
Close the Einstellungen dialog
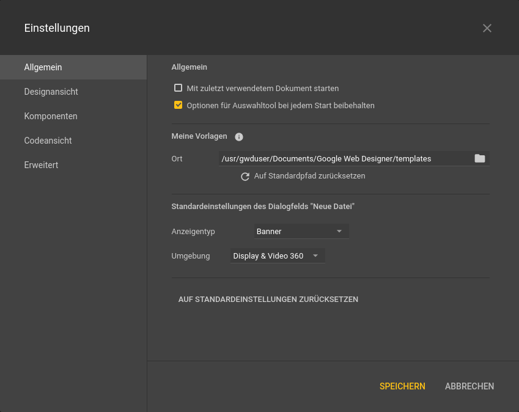click(487, 28)
